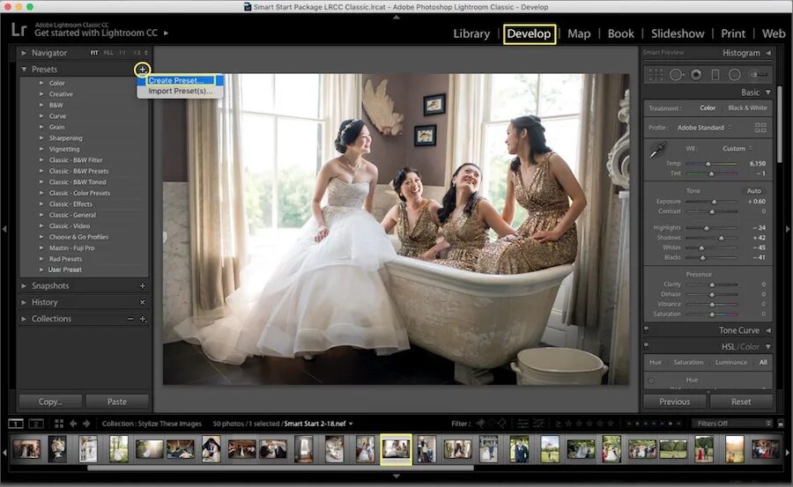Switch to the Library module
Viewport: 793px width, 487px height.
coord(471,33)
